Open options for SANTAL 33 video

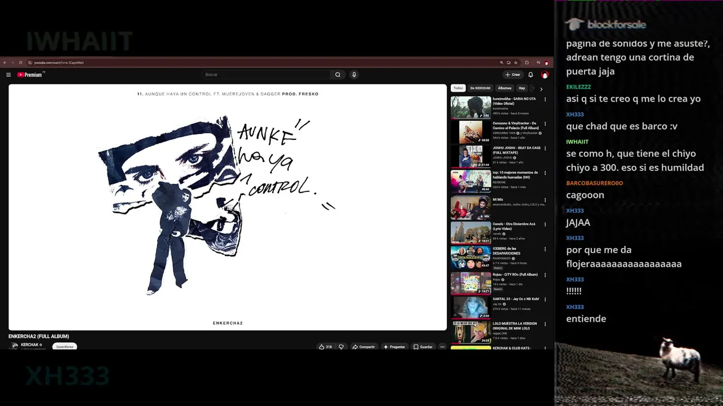[545, 299]
